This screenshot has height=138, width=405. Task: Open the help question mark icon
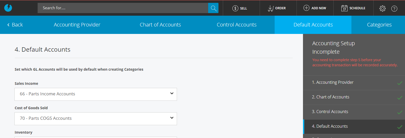(394, 8)
